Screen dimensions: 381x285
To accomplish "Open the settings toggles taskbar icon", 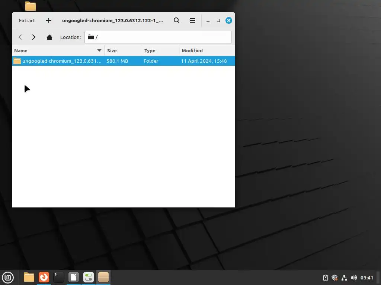I will point(89,277).
